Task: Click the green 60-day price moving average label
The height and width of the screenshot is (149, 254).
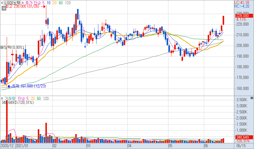Action: (61, 3)
